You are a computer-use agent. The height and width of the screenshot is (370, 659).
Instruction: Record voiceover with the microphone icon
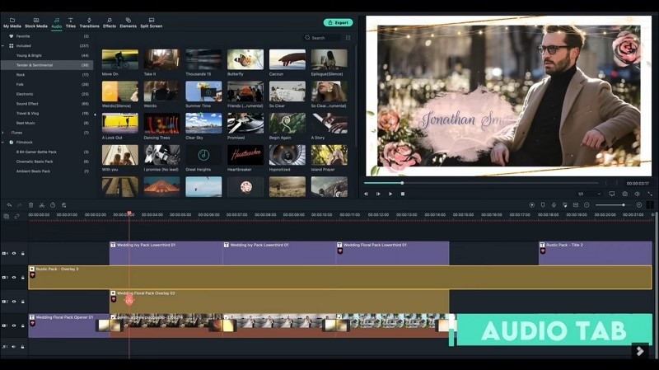point(554,204)
